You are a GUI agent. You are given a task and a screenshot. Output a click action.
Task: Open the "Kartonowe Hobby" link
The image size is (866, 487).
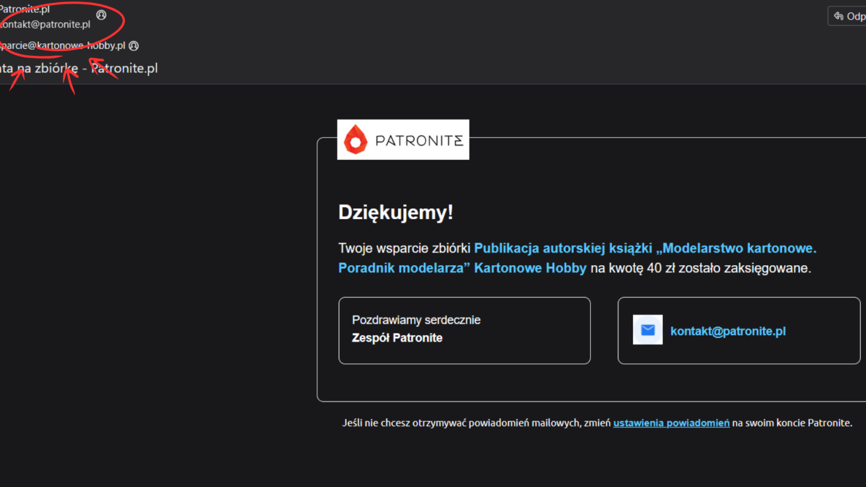pos(530,268)
